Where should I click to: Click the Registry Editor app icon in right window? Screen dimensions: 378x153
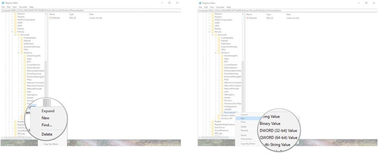tap(200, 3)
